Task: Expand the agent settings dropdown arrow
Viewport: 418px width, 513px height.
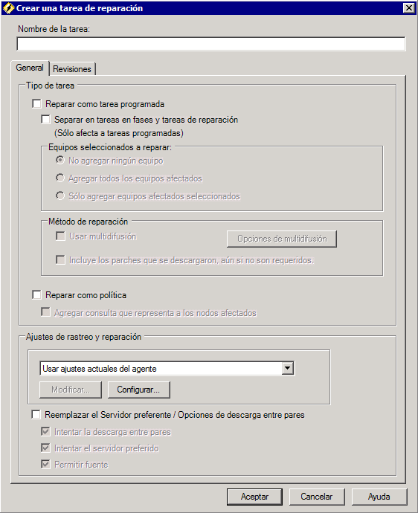Action: (x=287, y=368)
